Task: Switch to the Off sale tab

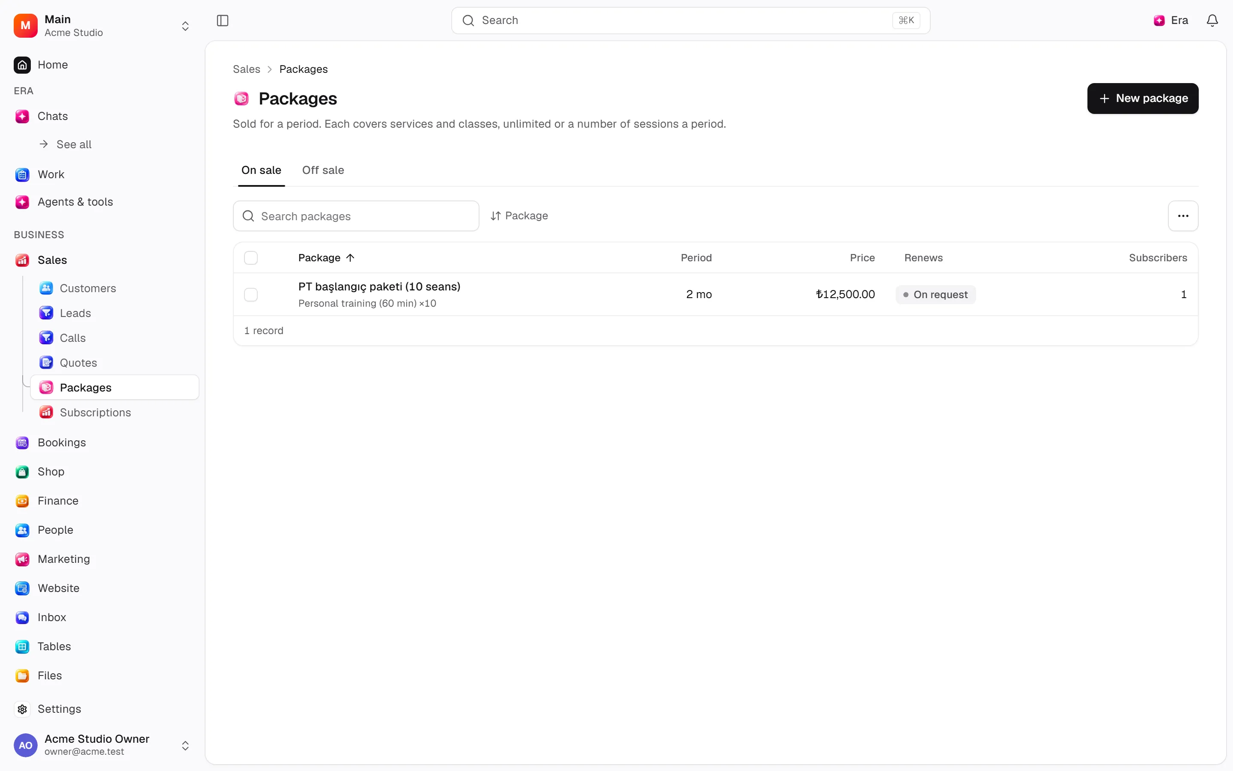Action: point(323,170)
